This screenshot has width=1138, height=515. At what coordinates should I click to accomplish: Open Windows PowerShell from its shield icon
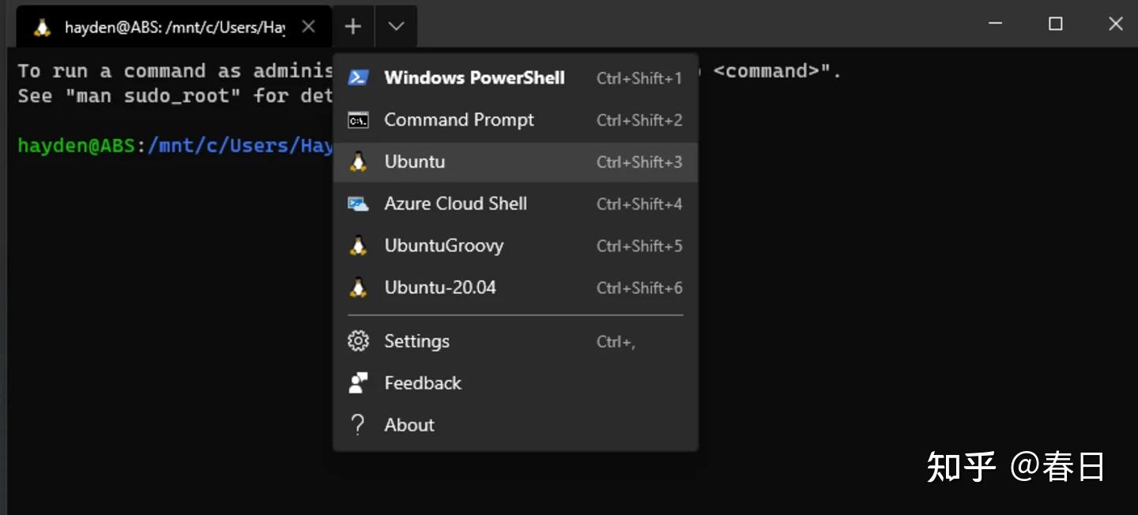coord(358,77)
